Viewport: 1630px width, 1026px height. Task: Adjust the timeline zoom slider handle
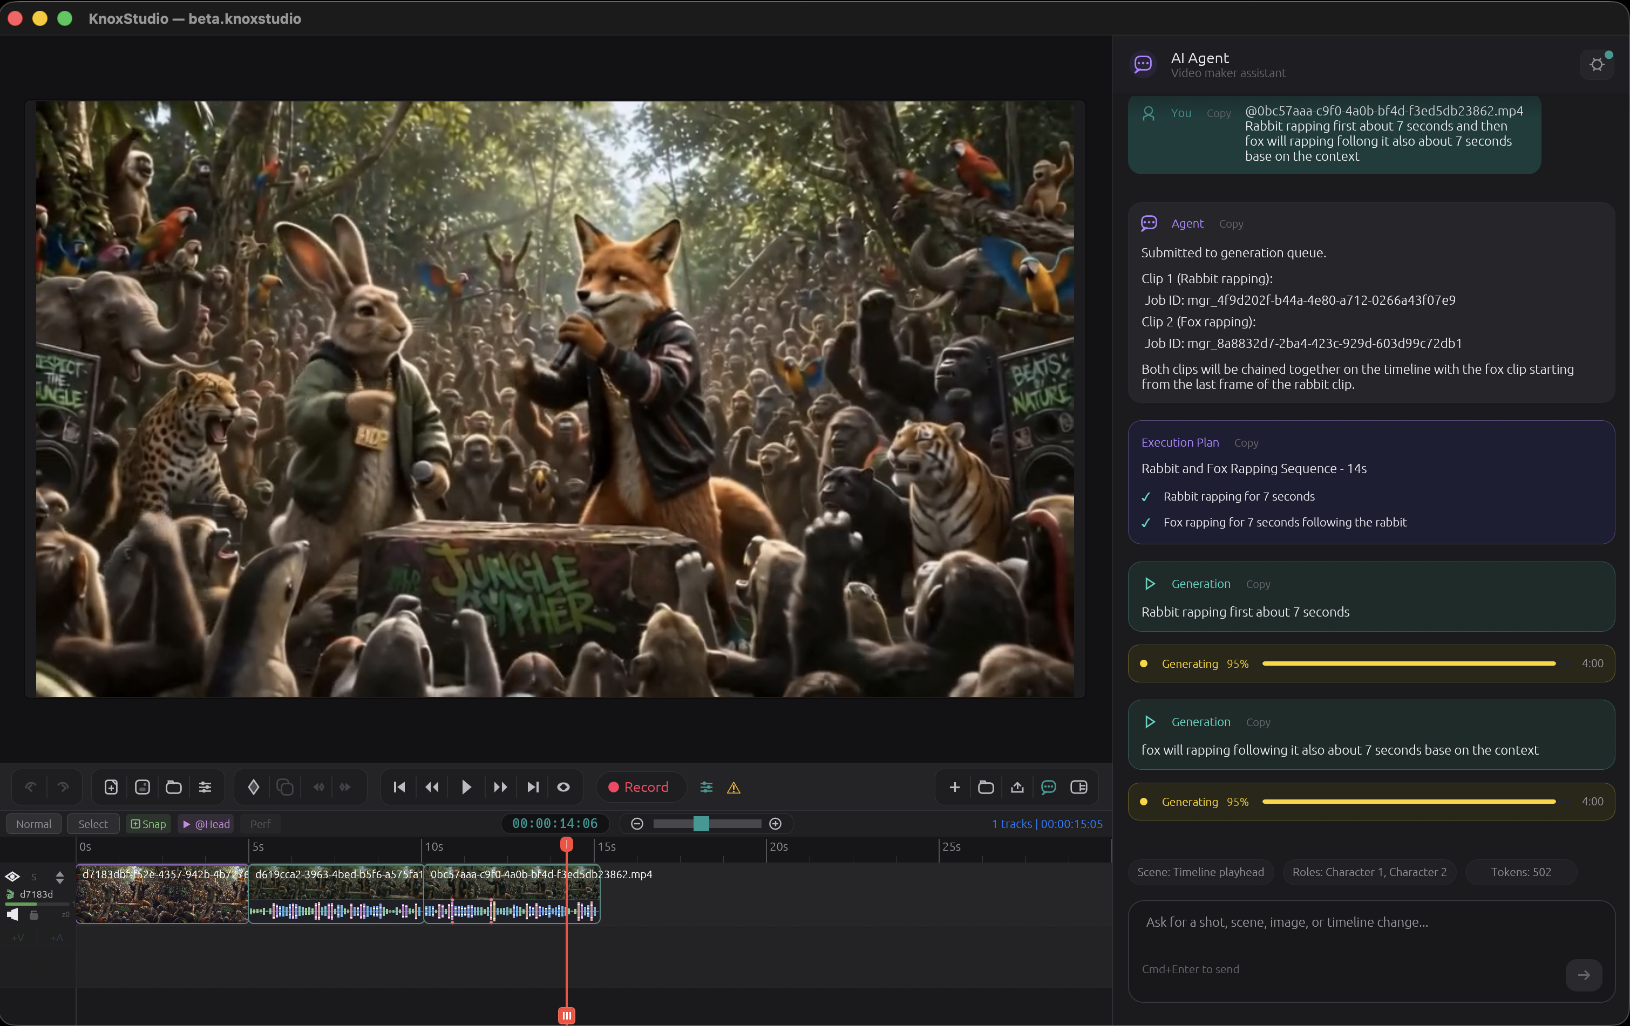[x=701, y=823]
